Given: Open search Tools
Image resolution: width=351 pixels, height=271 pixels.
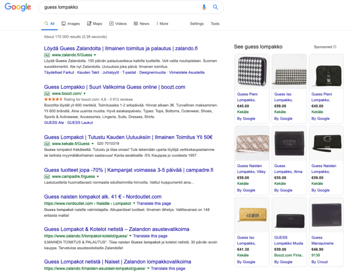Looking at the screenshot, I should click(215, 24).
